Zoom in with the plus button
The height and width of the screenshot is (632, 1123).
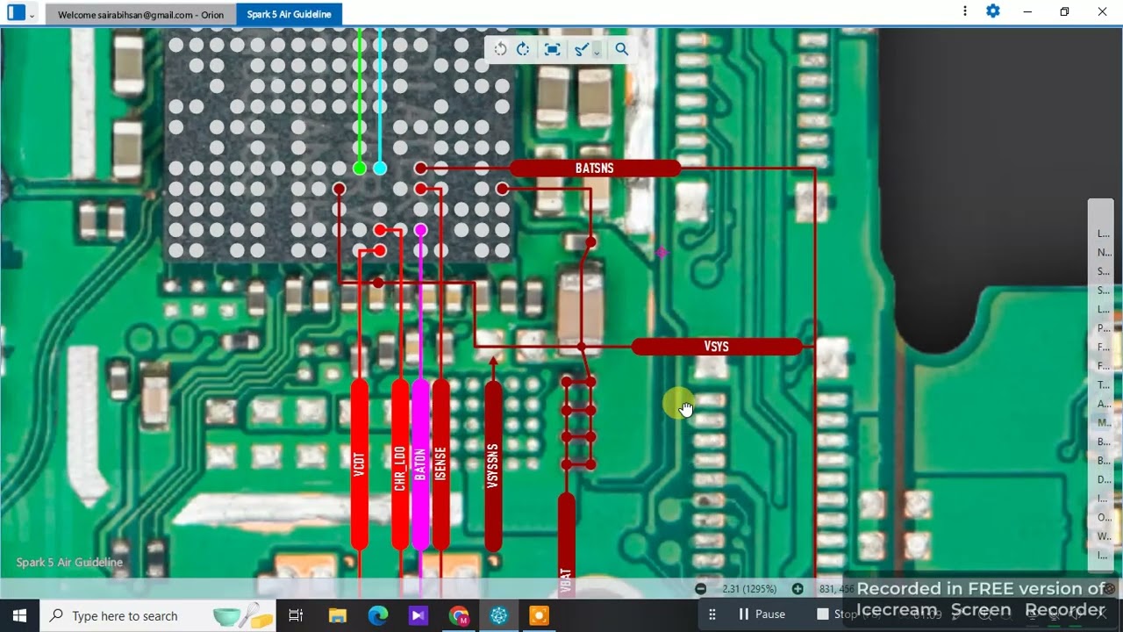point(798,589)
